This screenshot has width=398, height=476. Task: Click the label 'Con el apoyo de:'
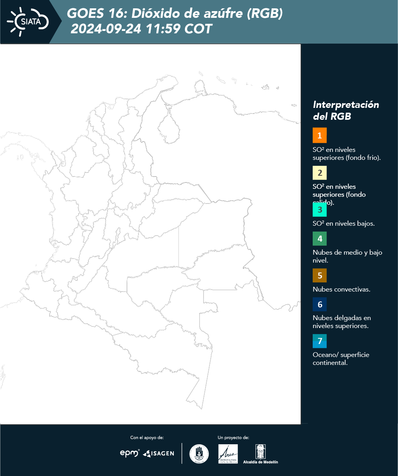[x=147, y=438]
